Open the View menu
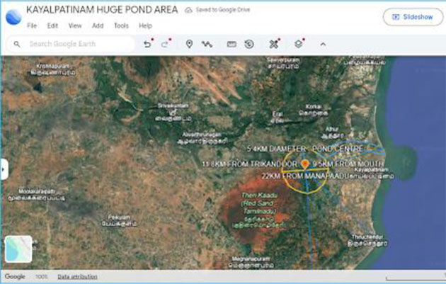This screenshot has height=284, width=446. tap(75, 25)
